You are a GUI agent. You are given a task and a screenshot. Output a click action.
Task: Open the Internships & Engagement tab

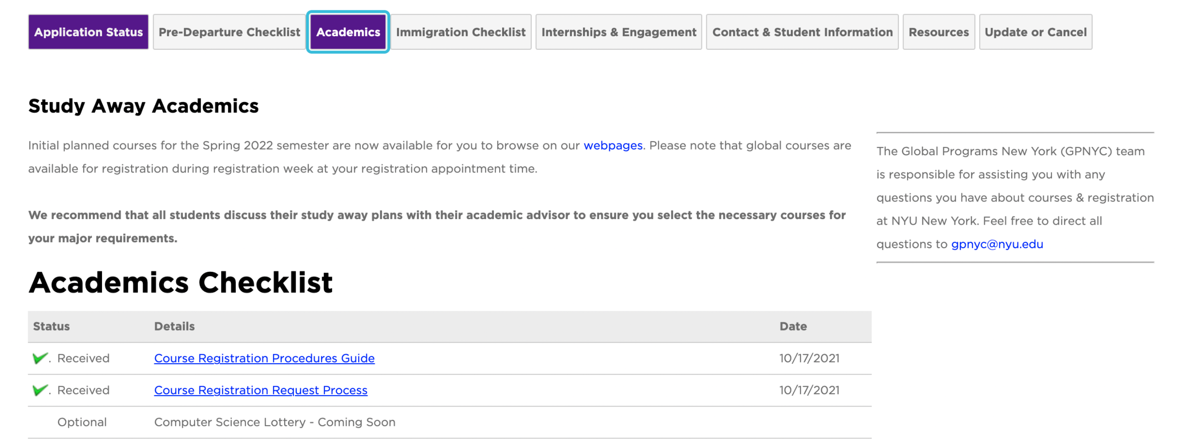[618, 32]
